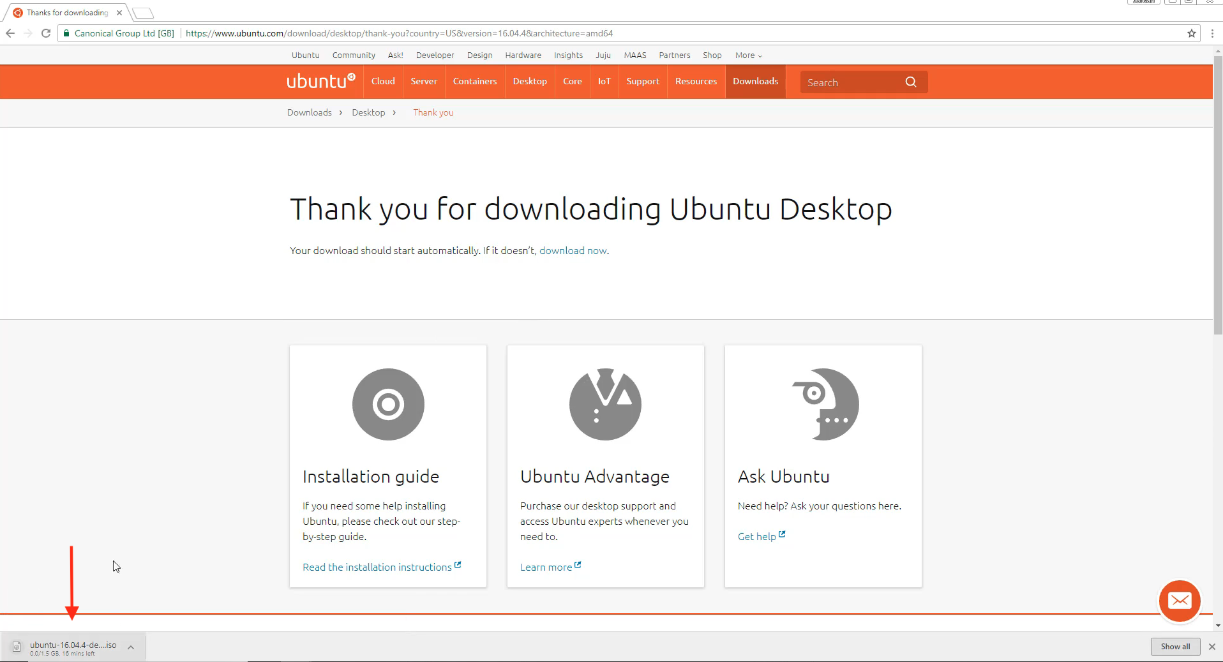Open the Chrome three-dot menu
Image resolution: width=1223 pixels, height=662 pixels.
pyautogui.click(x=1212, y=33)
